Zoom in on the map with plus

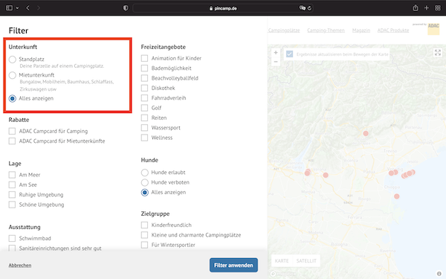click(x=276, y=53)
